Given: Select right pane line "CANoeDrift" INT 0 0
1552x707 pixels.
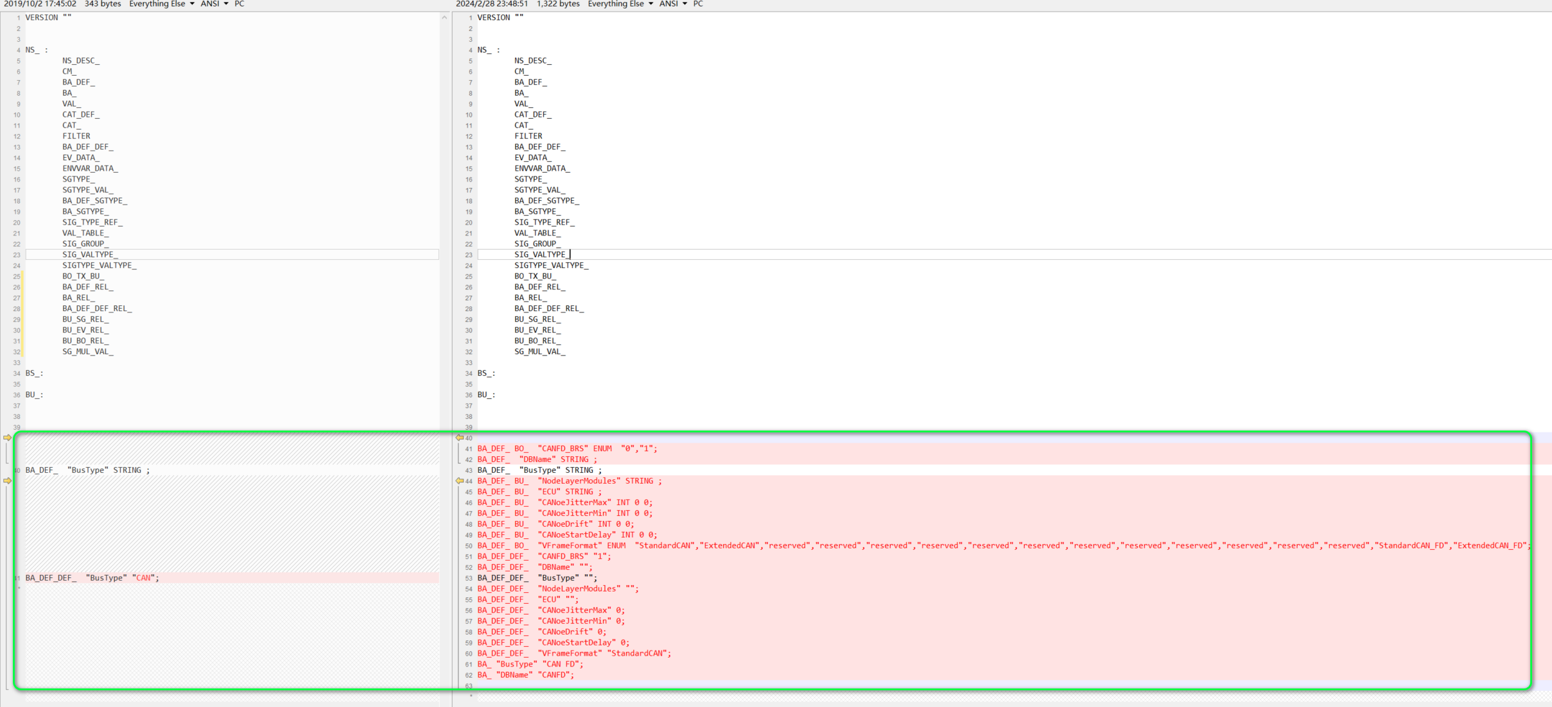Looking at the screenshot, I should (555, 524).
